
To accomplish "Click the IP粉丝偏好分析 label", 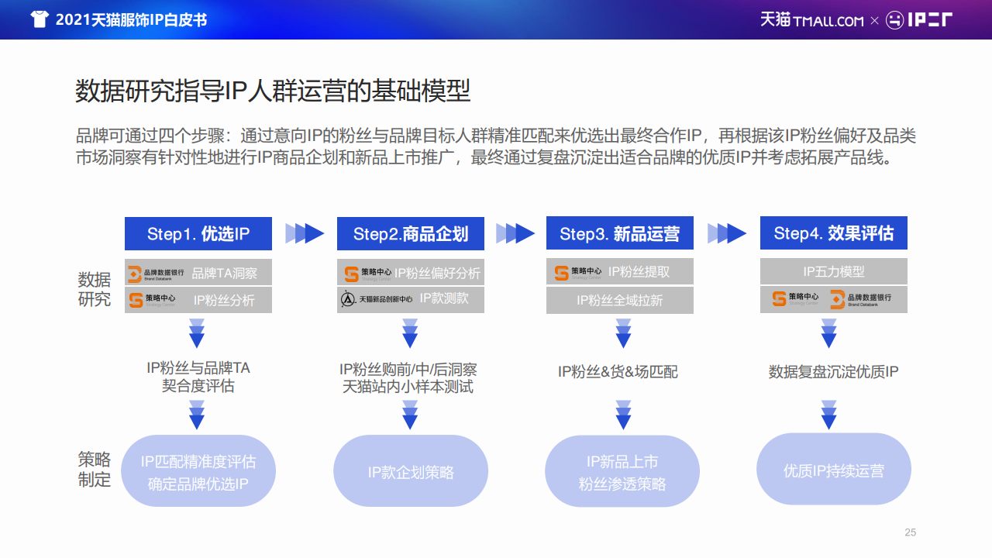I will [438, 273].
